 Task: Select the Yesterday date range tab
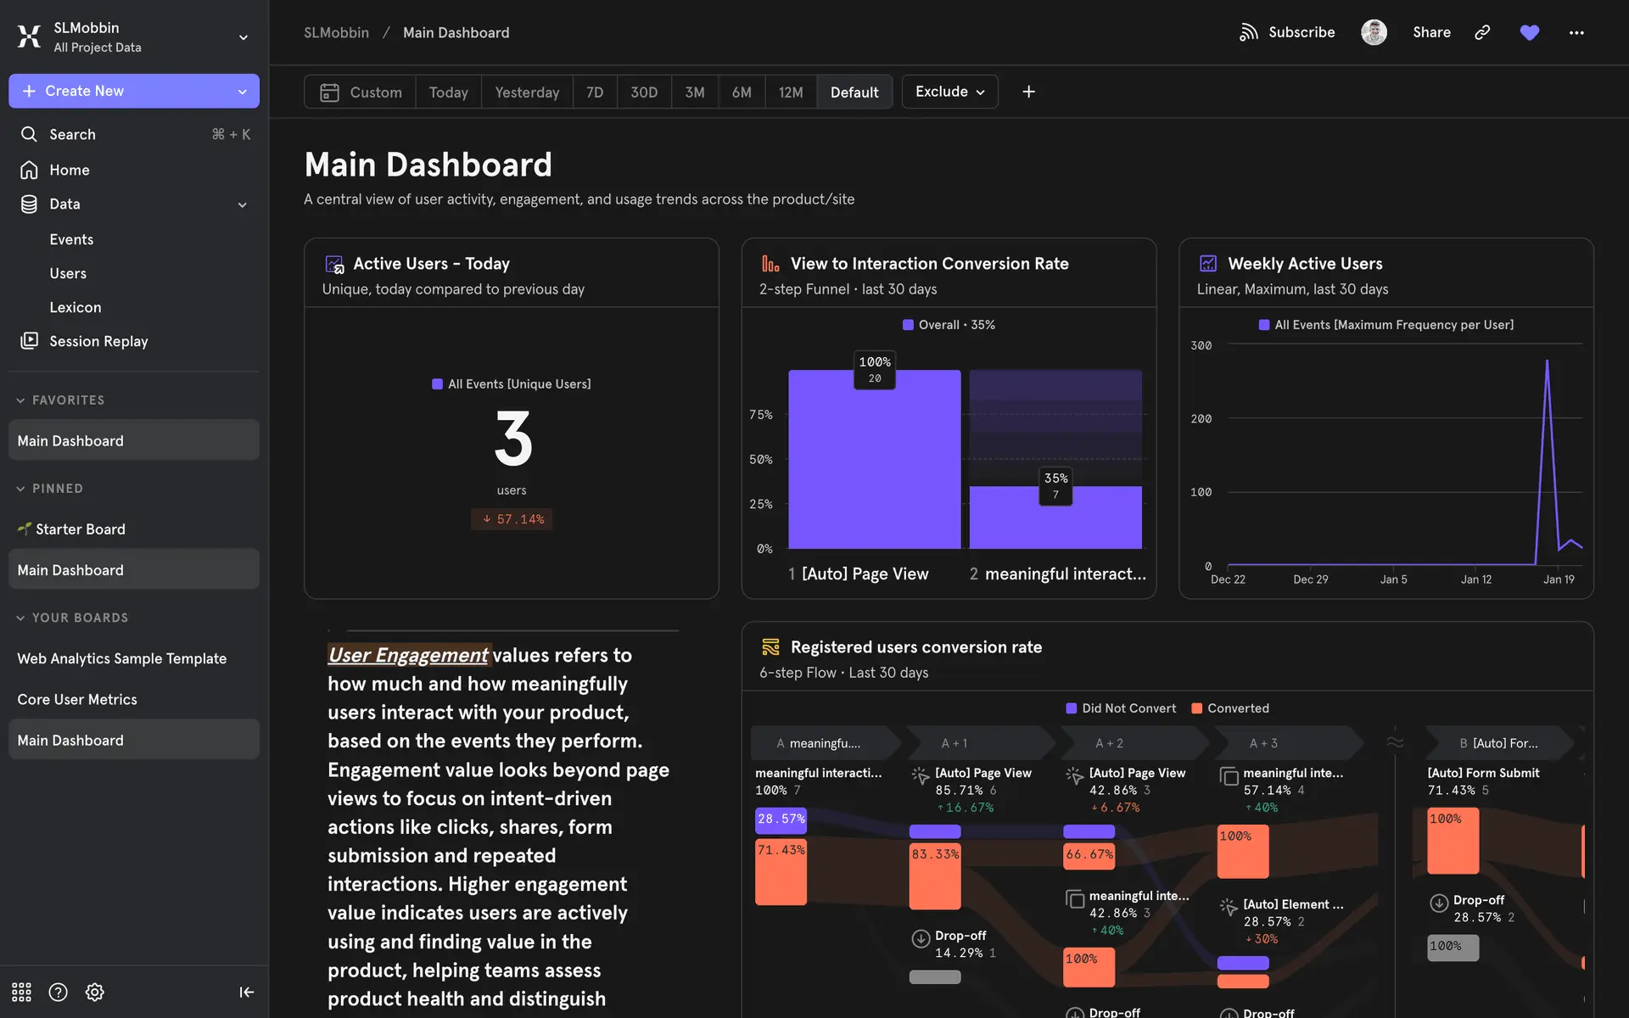point(527,92)
